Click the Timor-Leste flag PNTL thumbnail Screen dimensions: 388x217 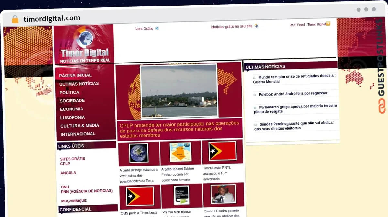tap(222, 151)
